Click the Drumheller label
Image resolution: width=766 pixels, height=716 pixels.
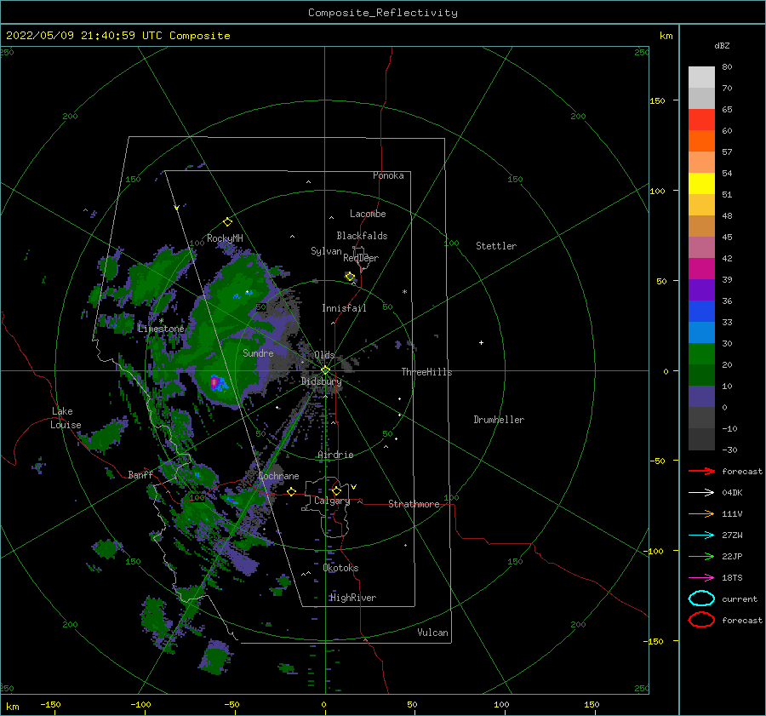click(x=499, y=420)
